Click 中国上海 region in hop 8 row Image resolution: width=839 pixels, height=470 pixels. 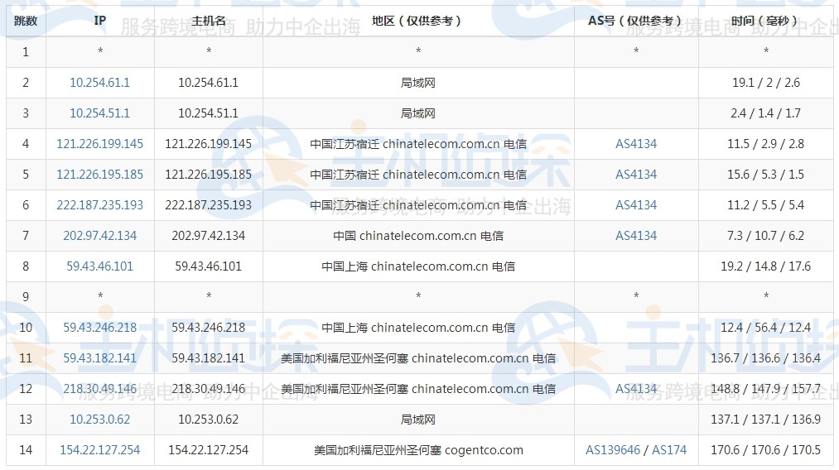coord(418,266)
